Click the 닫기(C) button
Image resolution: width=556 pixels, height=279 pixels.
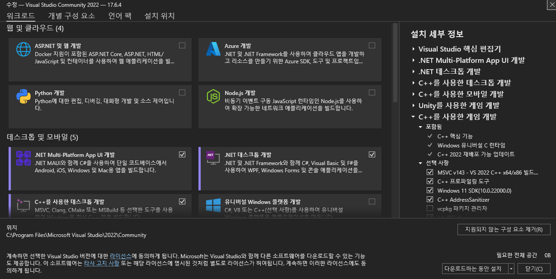tap(534, 269)
